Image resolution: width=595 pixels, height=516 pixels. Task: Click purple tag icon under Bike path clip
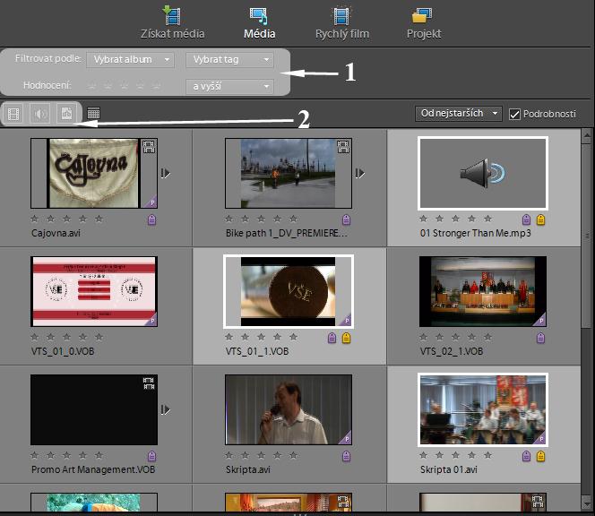tap(346, 219)
